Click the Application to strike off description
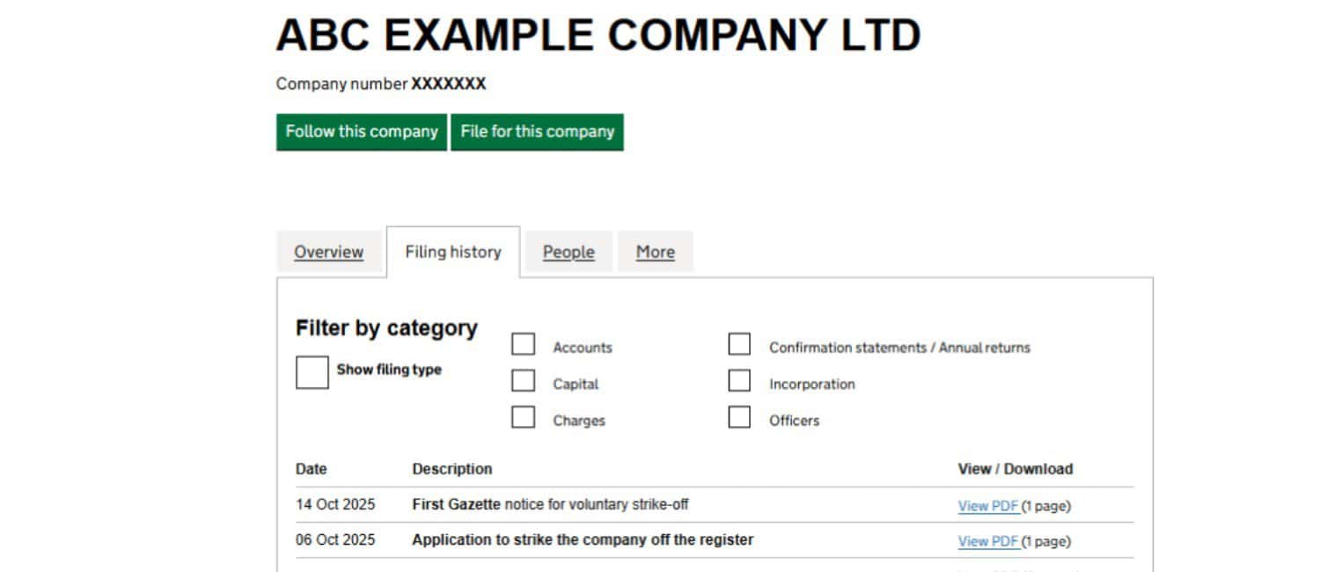The width and height of the screenshot is (1320, 572). (582, 539)
